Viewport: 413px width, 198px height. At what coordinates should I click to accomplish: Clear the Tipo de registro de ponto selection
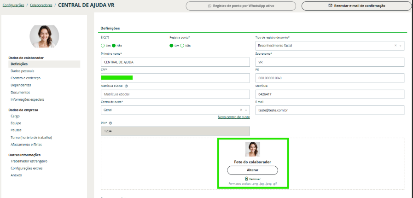(x=396, y=46)
